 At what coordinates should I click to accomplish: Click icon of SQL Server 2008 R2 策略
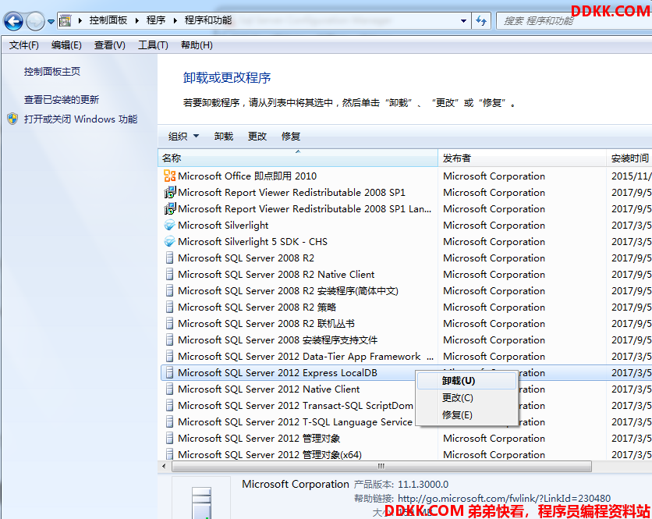(x=170, y=307)
